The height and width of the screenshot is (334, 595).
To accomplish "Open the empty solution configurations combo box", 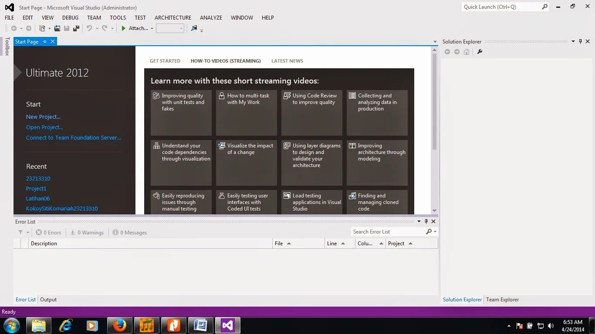I will tap(170, 28).
